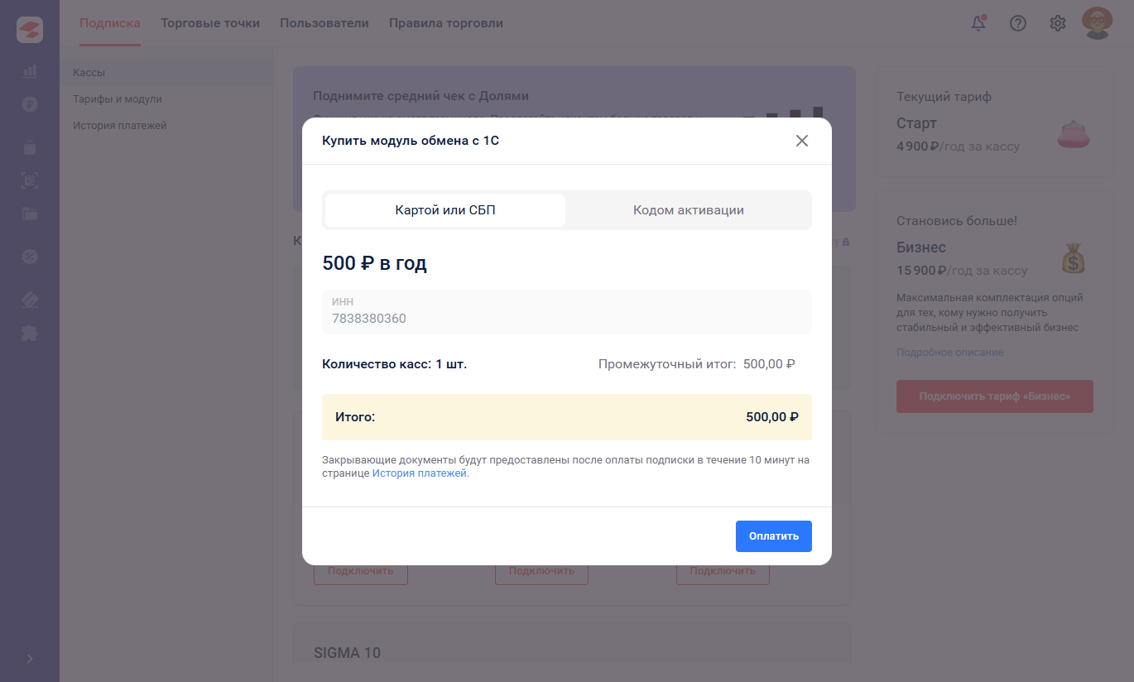
Task: Expand the left sidebar chevron
Action: pyautogui.click(x=30, y=659)
